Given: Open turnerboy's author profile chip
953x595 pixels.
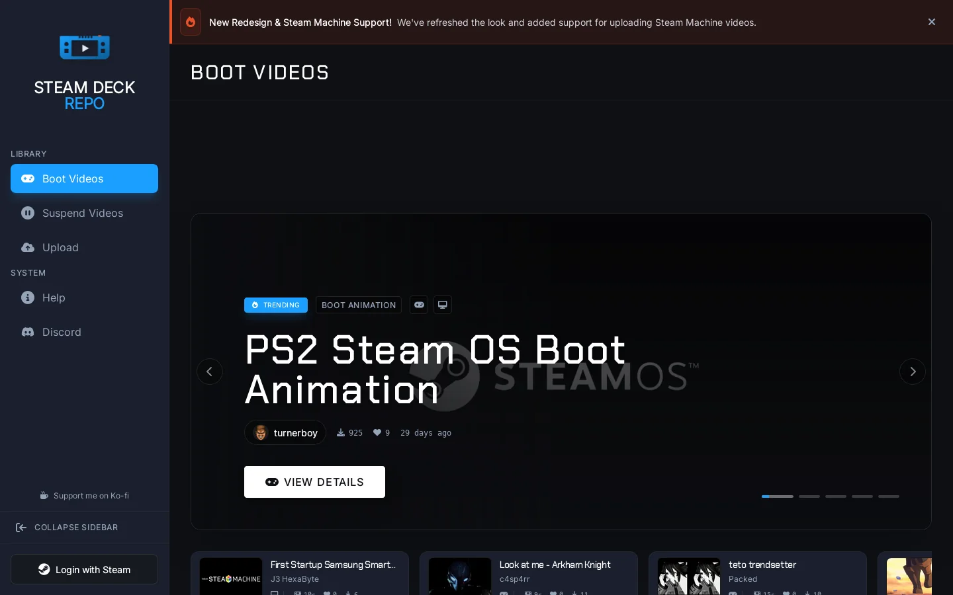Looking at the screenshot, I should click(285, 432).
